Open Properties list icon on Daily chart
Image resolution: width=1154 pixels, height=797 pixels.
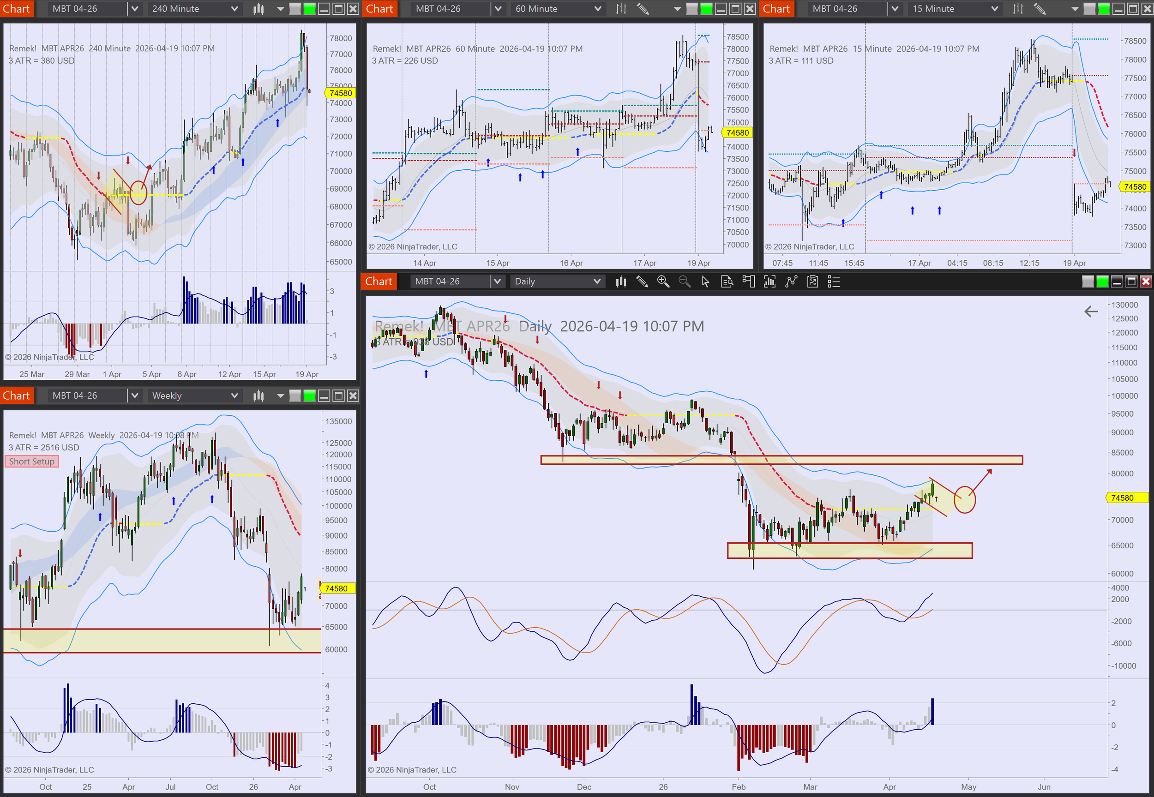tap(834, 282)
